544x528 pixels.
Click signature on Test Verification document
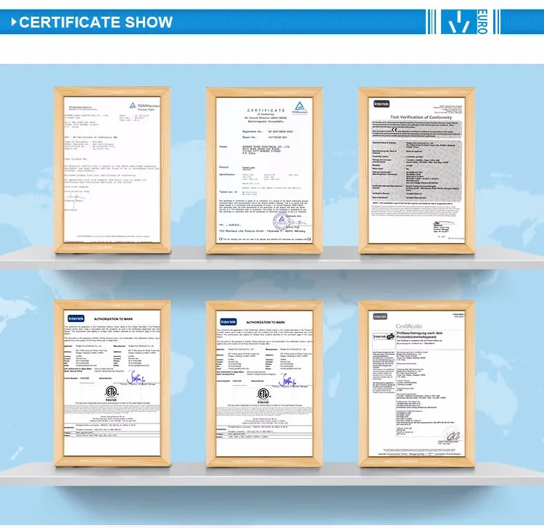pyautogui.click(x=444, y=222)
